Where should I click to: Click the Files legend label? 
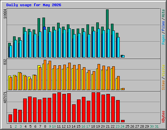163,26
